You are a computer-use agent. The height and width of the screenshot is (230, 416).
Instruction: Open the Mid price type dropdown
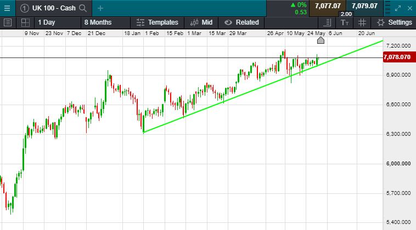click(201, 22)
